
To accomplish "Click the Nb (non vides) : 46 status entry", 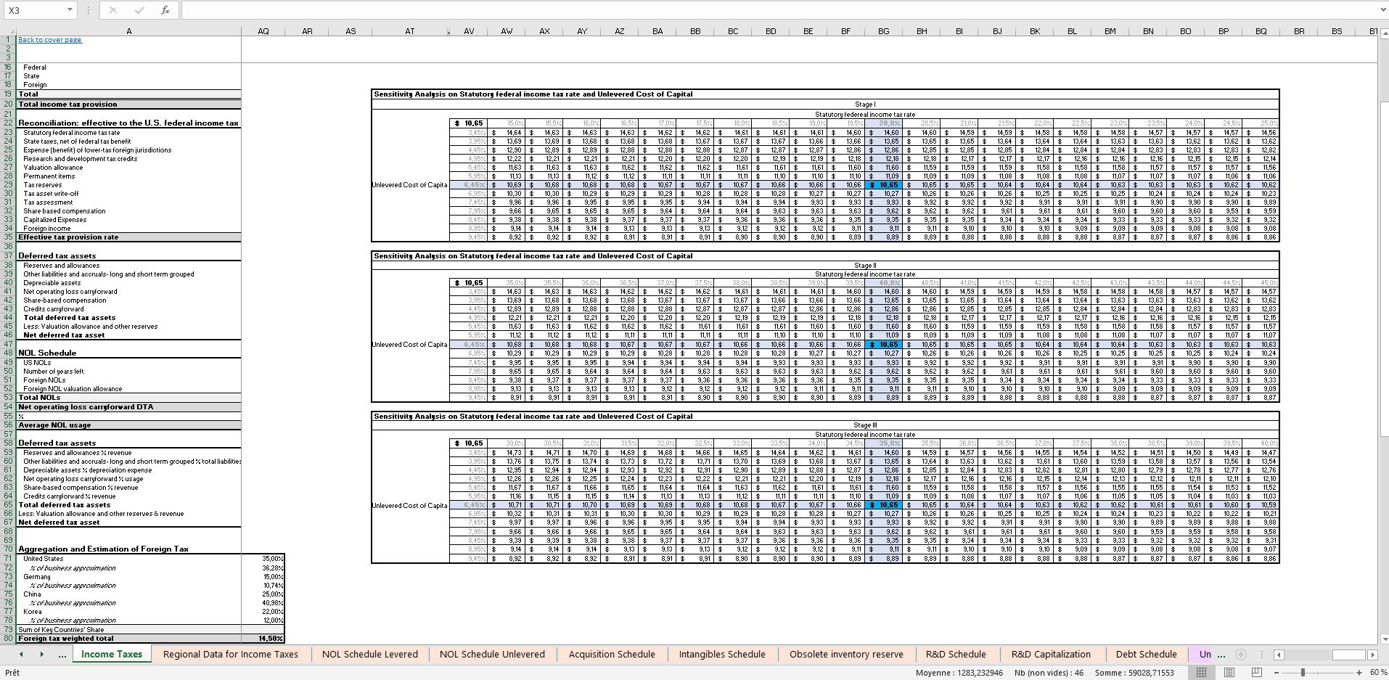I will [1049, 673].
